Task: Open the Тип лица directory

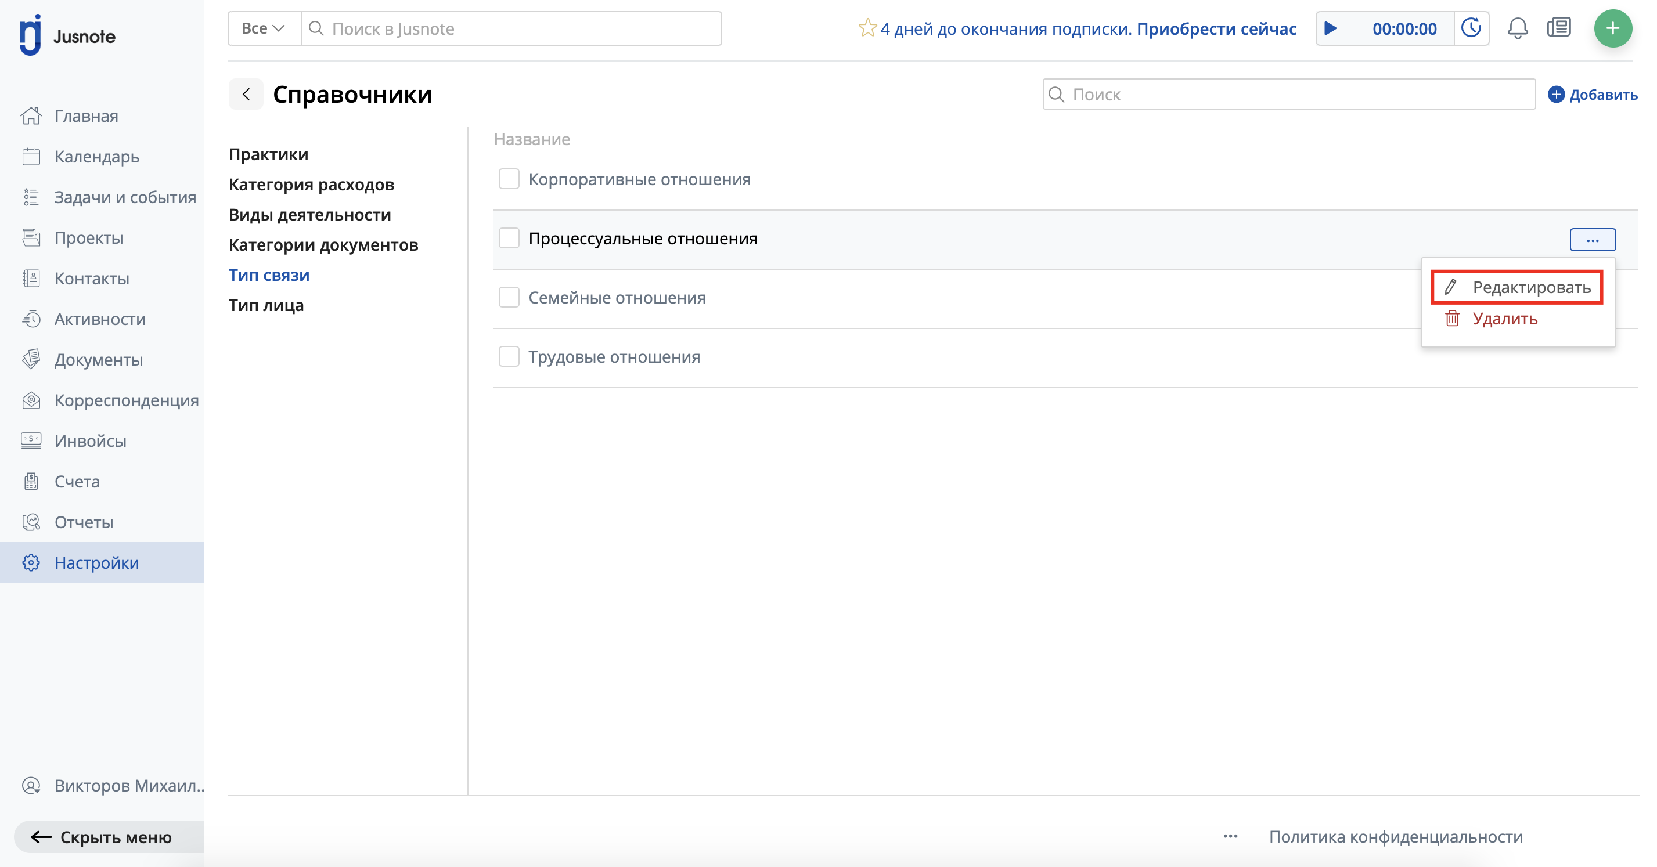Action: (x=266, y=305)
